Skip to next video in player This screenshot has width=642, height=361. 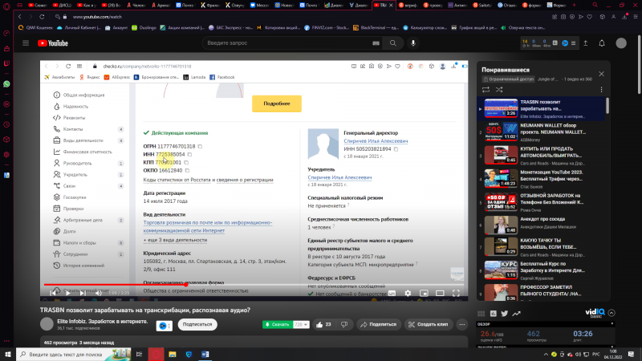[83, 293]
